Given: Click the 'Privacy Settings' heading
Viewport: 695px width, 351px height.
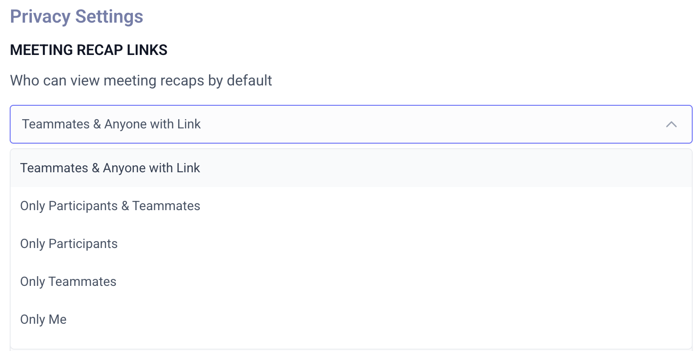Looking at the screenshot, I should click(77, 17).
